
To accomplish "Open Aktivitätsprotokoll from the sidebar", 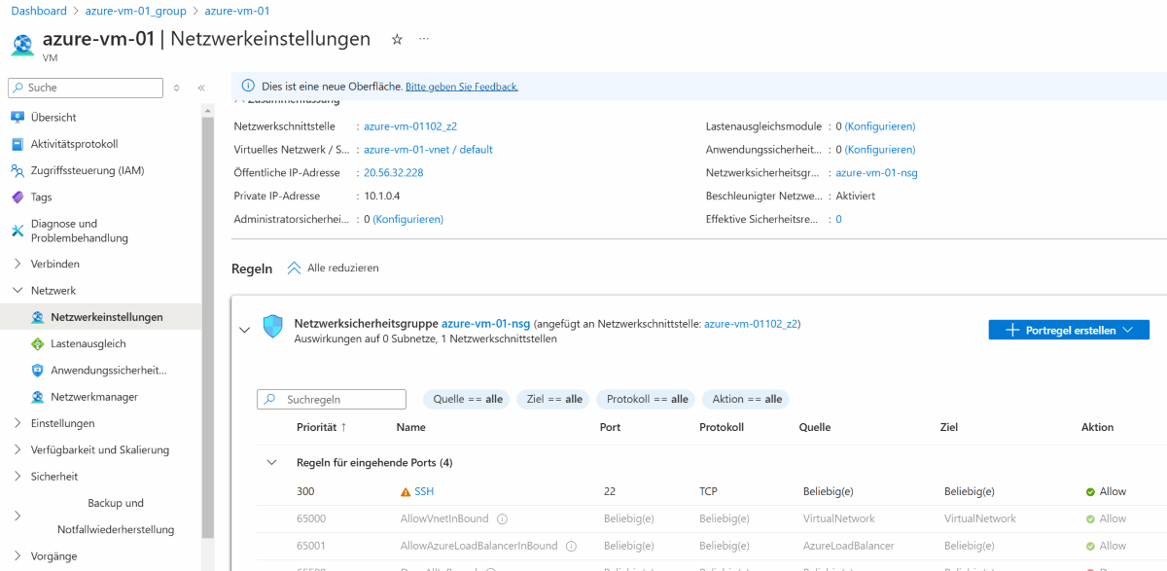I will click(x=74, y=144).
